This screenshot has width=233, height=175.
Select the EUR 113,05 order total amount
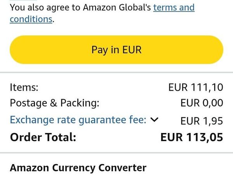(192, 137)
